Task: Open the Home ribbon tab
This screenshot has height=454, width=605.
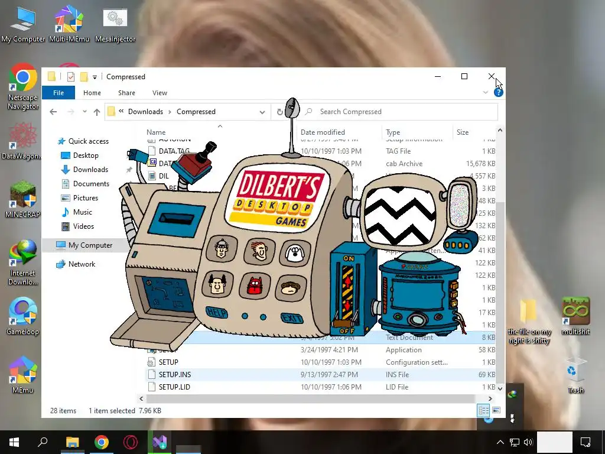Action: click(x=92, y=93)
